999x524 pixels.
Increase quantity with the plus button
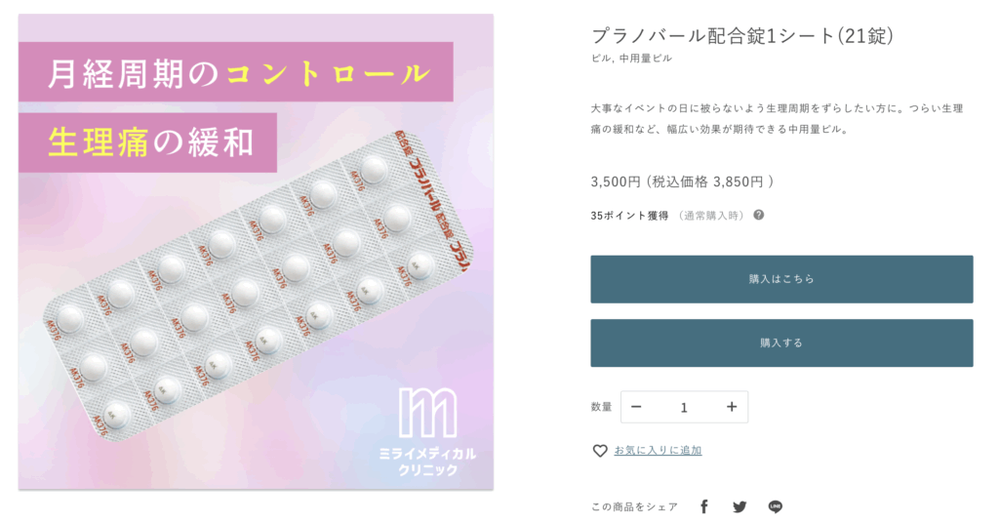tap(732, 407)
